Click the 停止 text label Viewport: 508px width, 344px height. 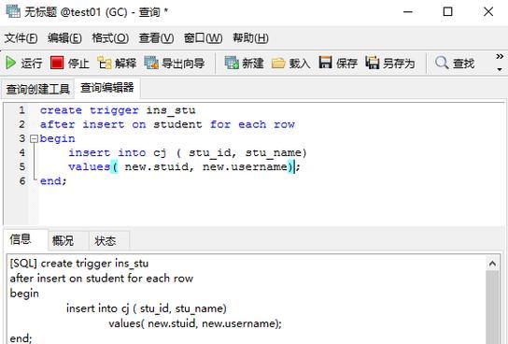[78, 64]
